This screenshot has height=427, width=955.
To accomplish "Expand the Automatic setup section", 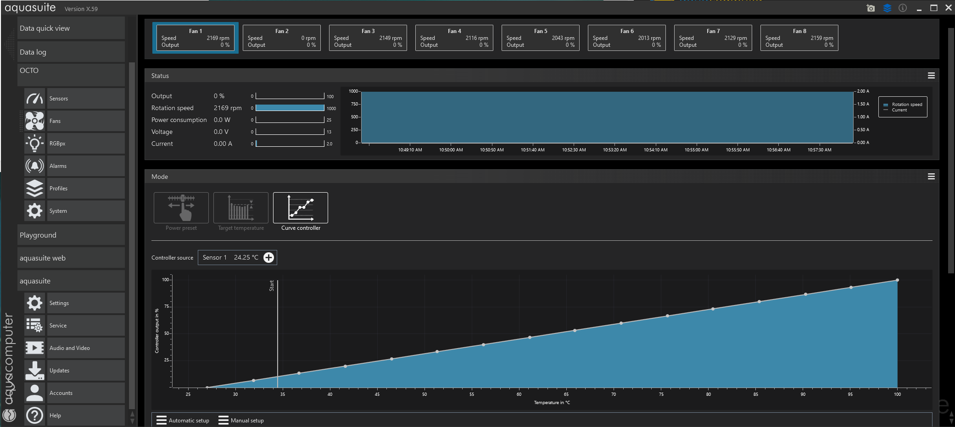I will tap(183, 421).
